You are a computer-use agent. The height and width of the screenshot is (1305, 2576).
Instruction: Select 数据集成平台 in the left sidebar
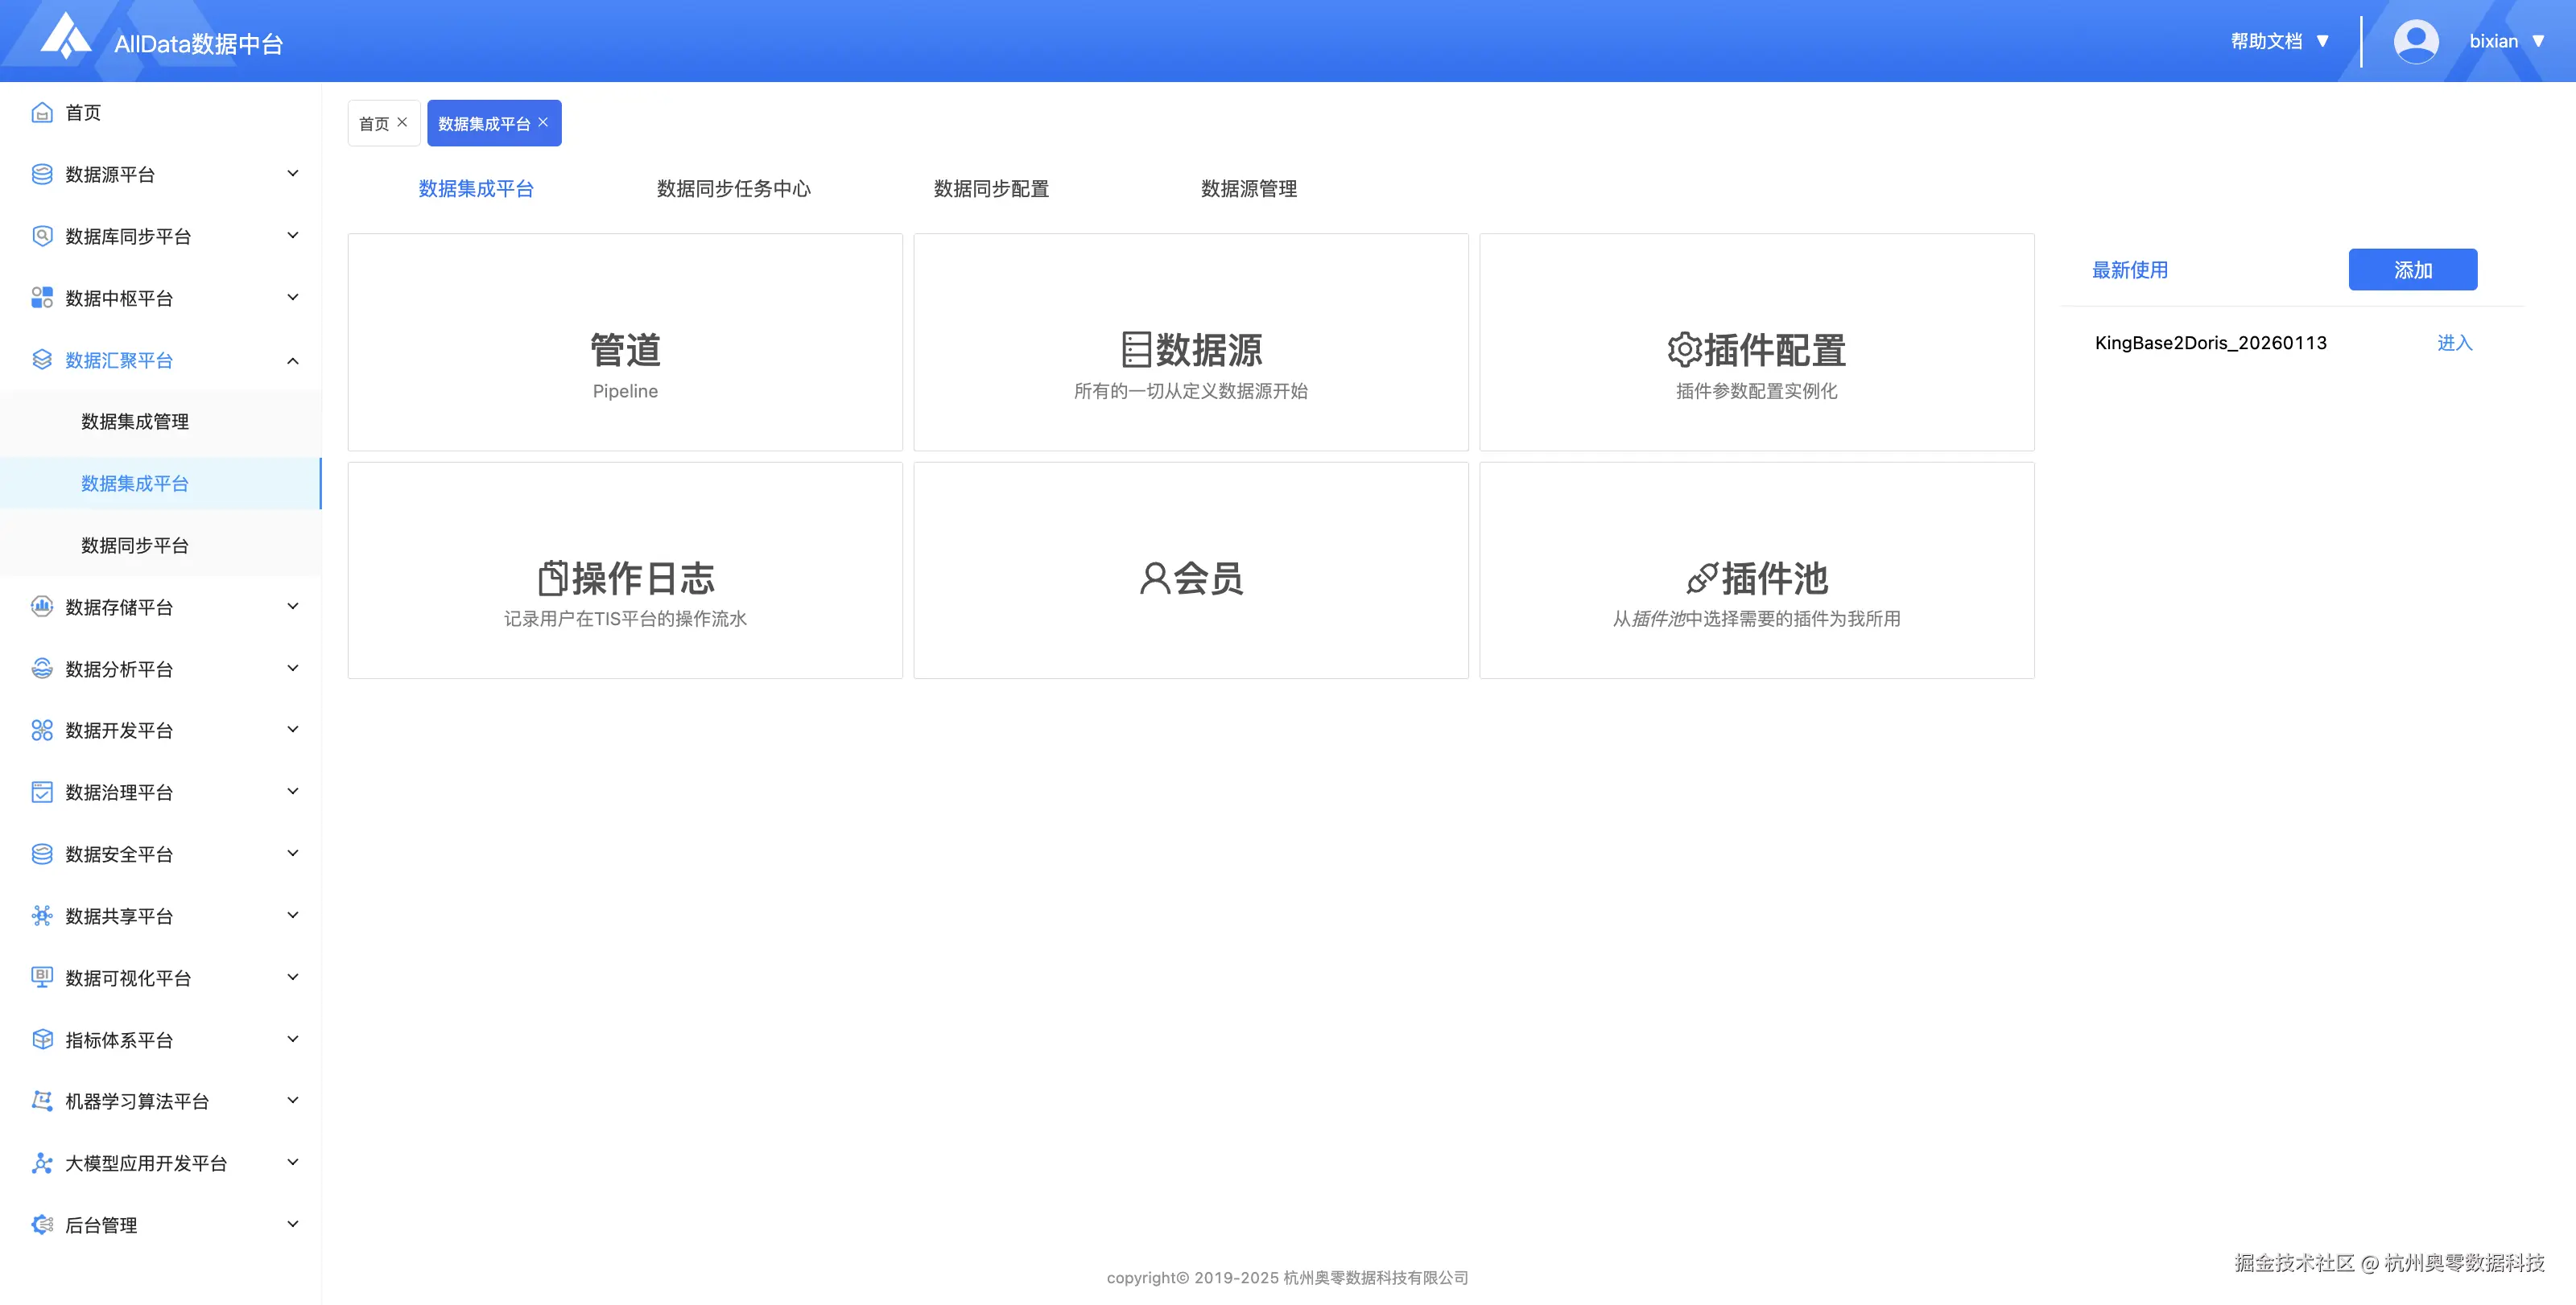pos(134,483)
